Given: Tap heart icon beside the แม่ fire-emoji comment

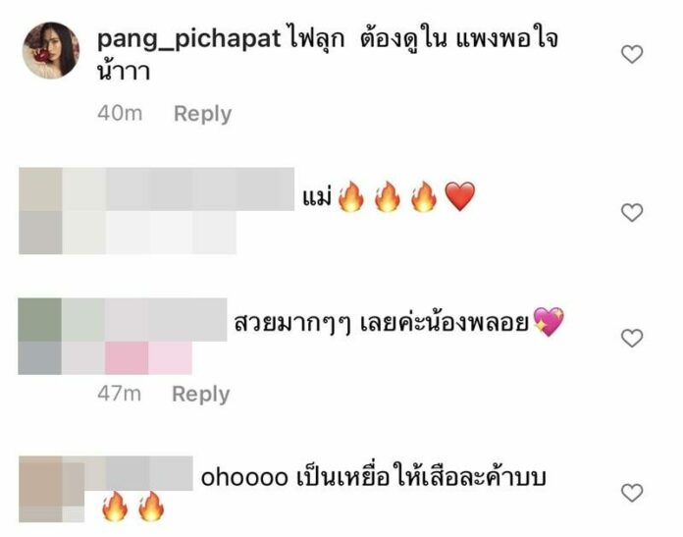Looking at the screenshot, I should coord(632,213).
